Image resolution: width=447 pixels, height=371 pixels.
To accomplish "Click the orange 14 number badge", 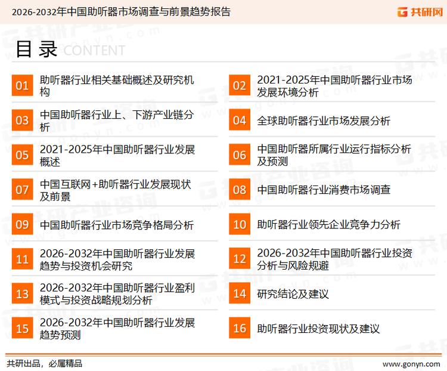I will [x=240, y=293].
